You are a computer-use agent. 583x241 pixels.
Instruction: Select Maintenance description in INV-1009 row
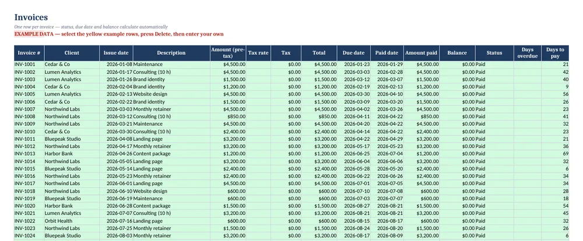point(171,124)
